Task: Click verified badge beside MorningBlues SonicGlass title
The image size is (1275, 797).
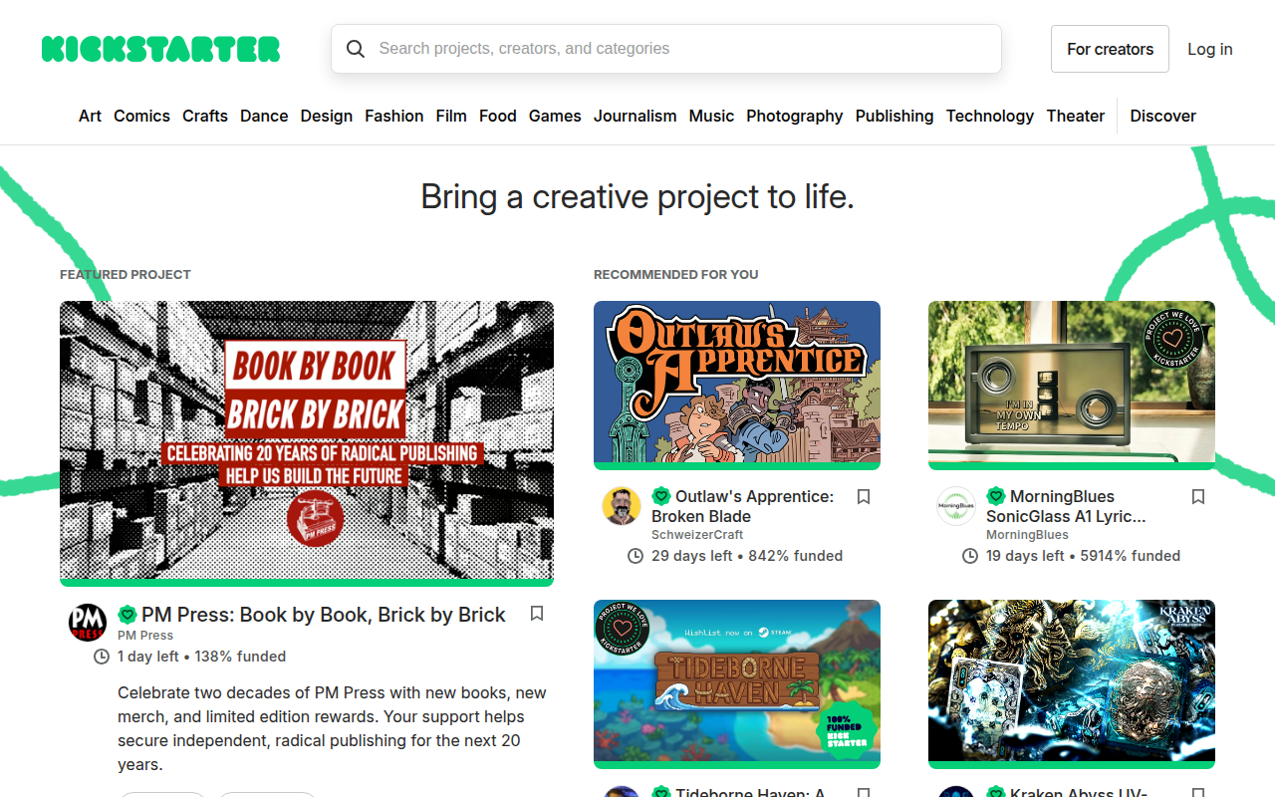Action: pos(996,496)
